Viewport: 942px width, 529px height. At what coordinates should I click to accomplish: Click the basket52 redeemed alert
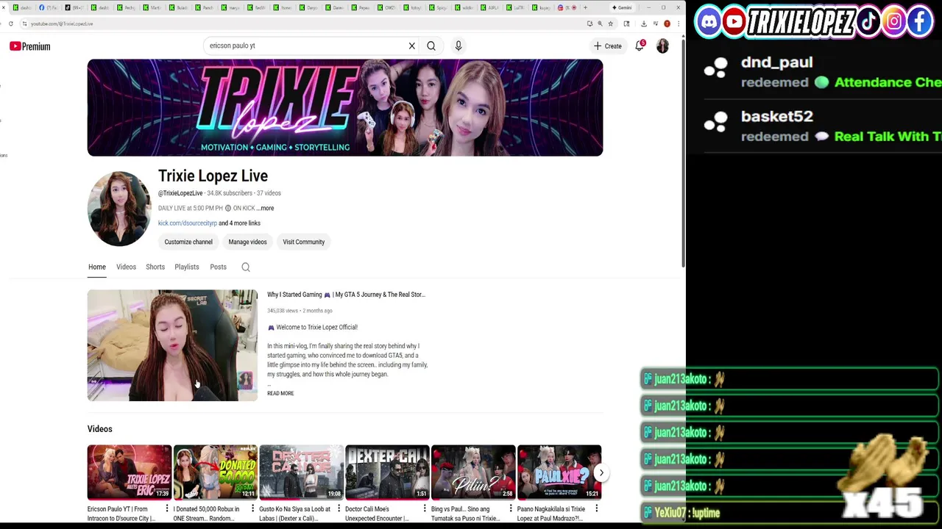(823, 126)
